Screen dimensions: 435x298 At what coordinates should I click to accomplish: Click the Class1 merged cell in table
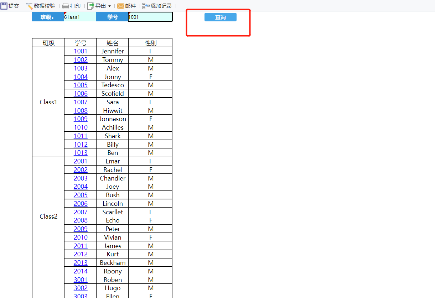pos(48,102)
